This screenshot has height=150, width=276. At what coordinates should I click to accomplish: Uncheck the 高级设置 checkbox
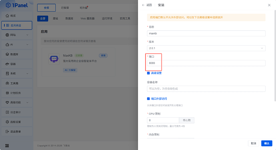point(148,73)
